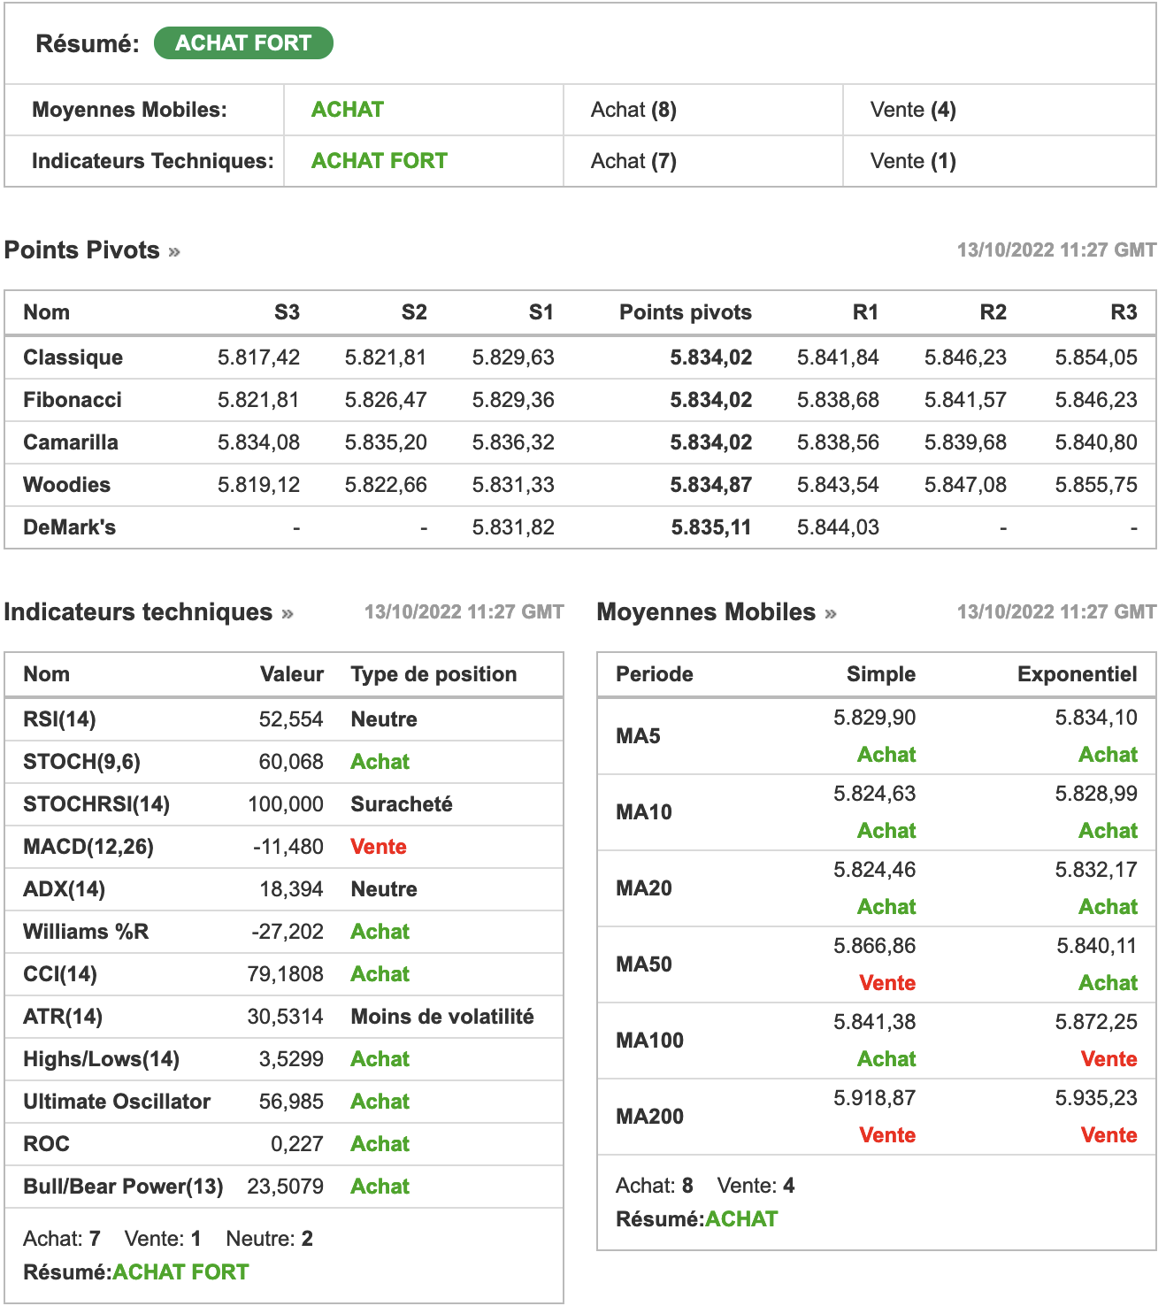
Task: Click the Exponentiel column header
Action: [1077, 674]
